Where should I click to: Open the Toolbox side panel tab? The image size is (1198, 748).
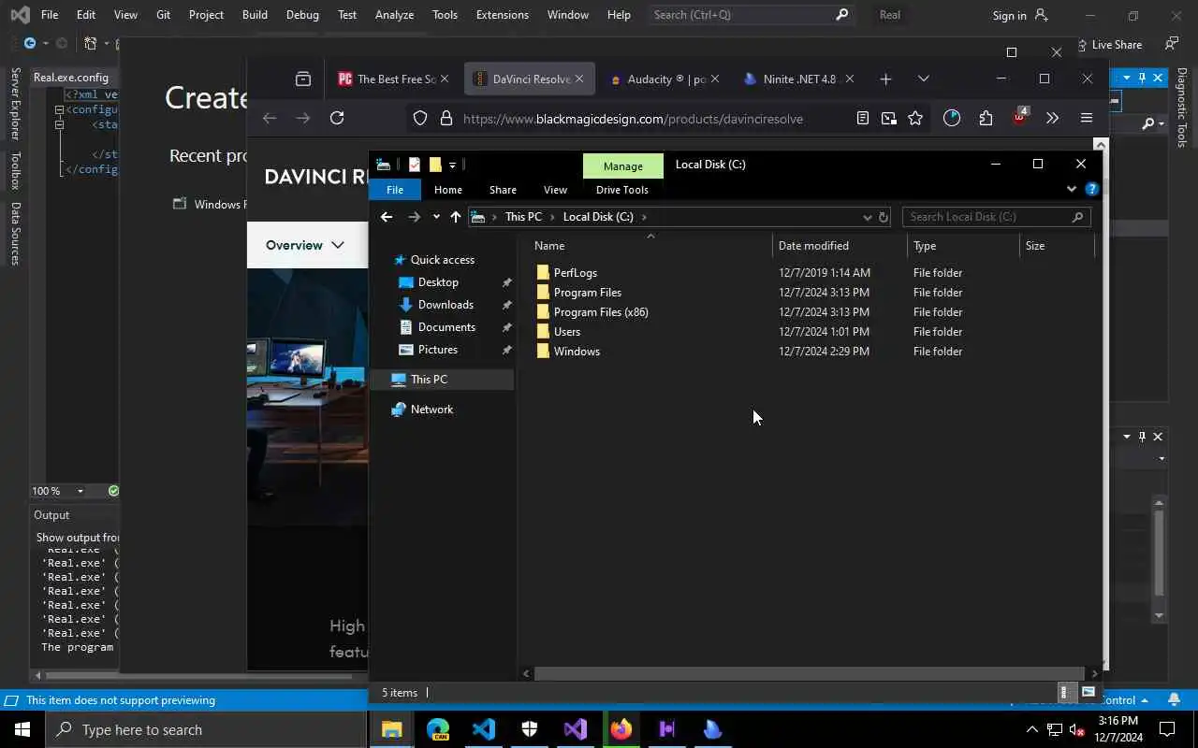[x=15, y=171]
